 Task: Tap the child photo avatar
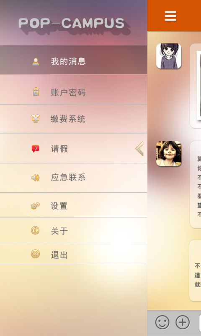tap(169, 154)
